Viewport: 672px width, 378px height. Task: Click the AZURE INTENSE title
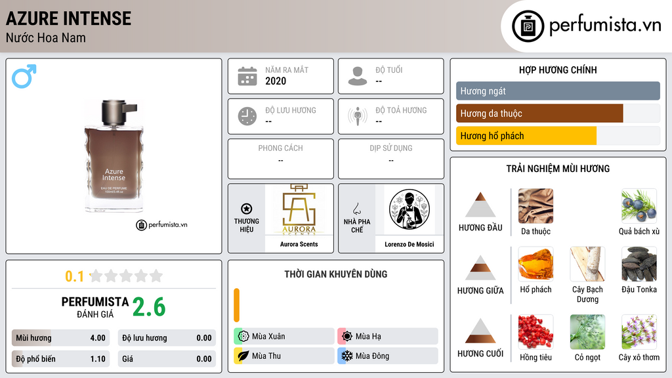[x=68, y=18]
